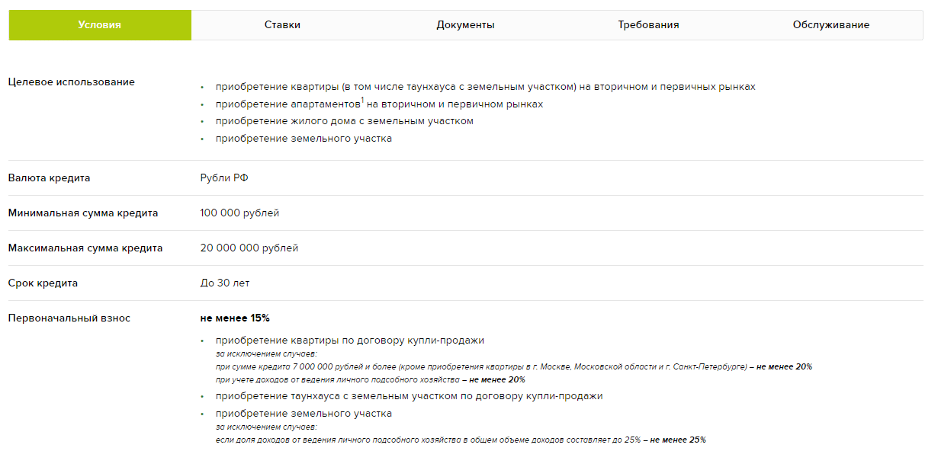Click the Максимальная сумма кредита label

[85, 248]
